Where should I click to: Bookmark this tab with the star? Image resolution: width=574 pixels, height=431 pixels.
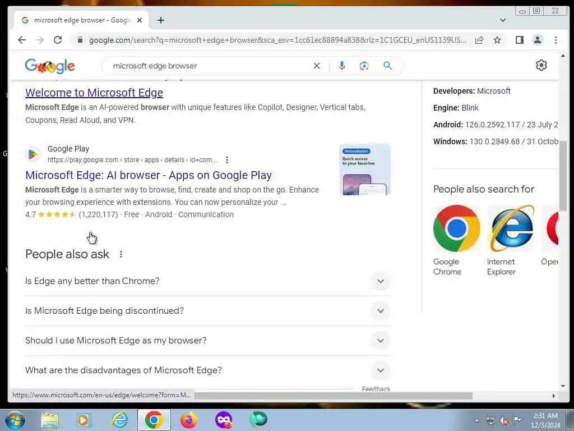coord(497,40)
